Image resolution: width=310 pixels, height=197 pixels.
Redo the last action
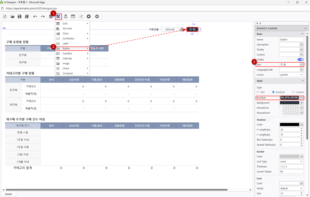click(x=42, y=17)
